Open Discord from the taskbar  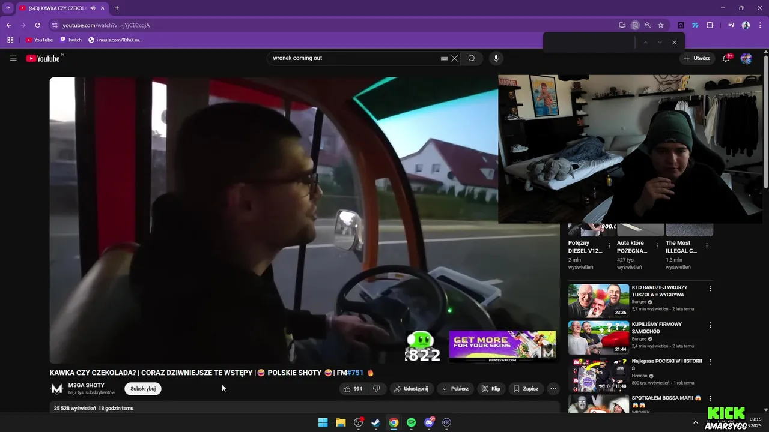coord(429,422)
